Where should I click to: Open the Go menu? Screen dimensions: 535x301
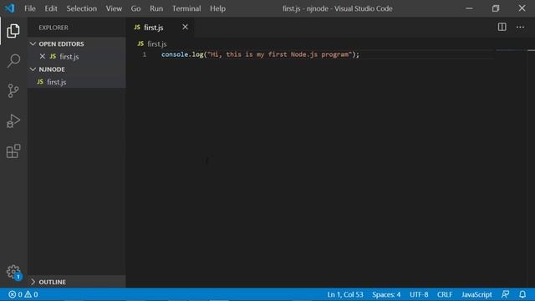coord(135,8)
